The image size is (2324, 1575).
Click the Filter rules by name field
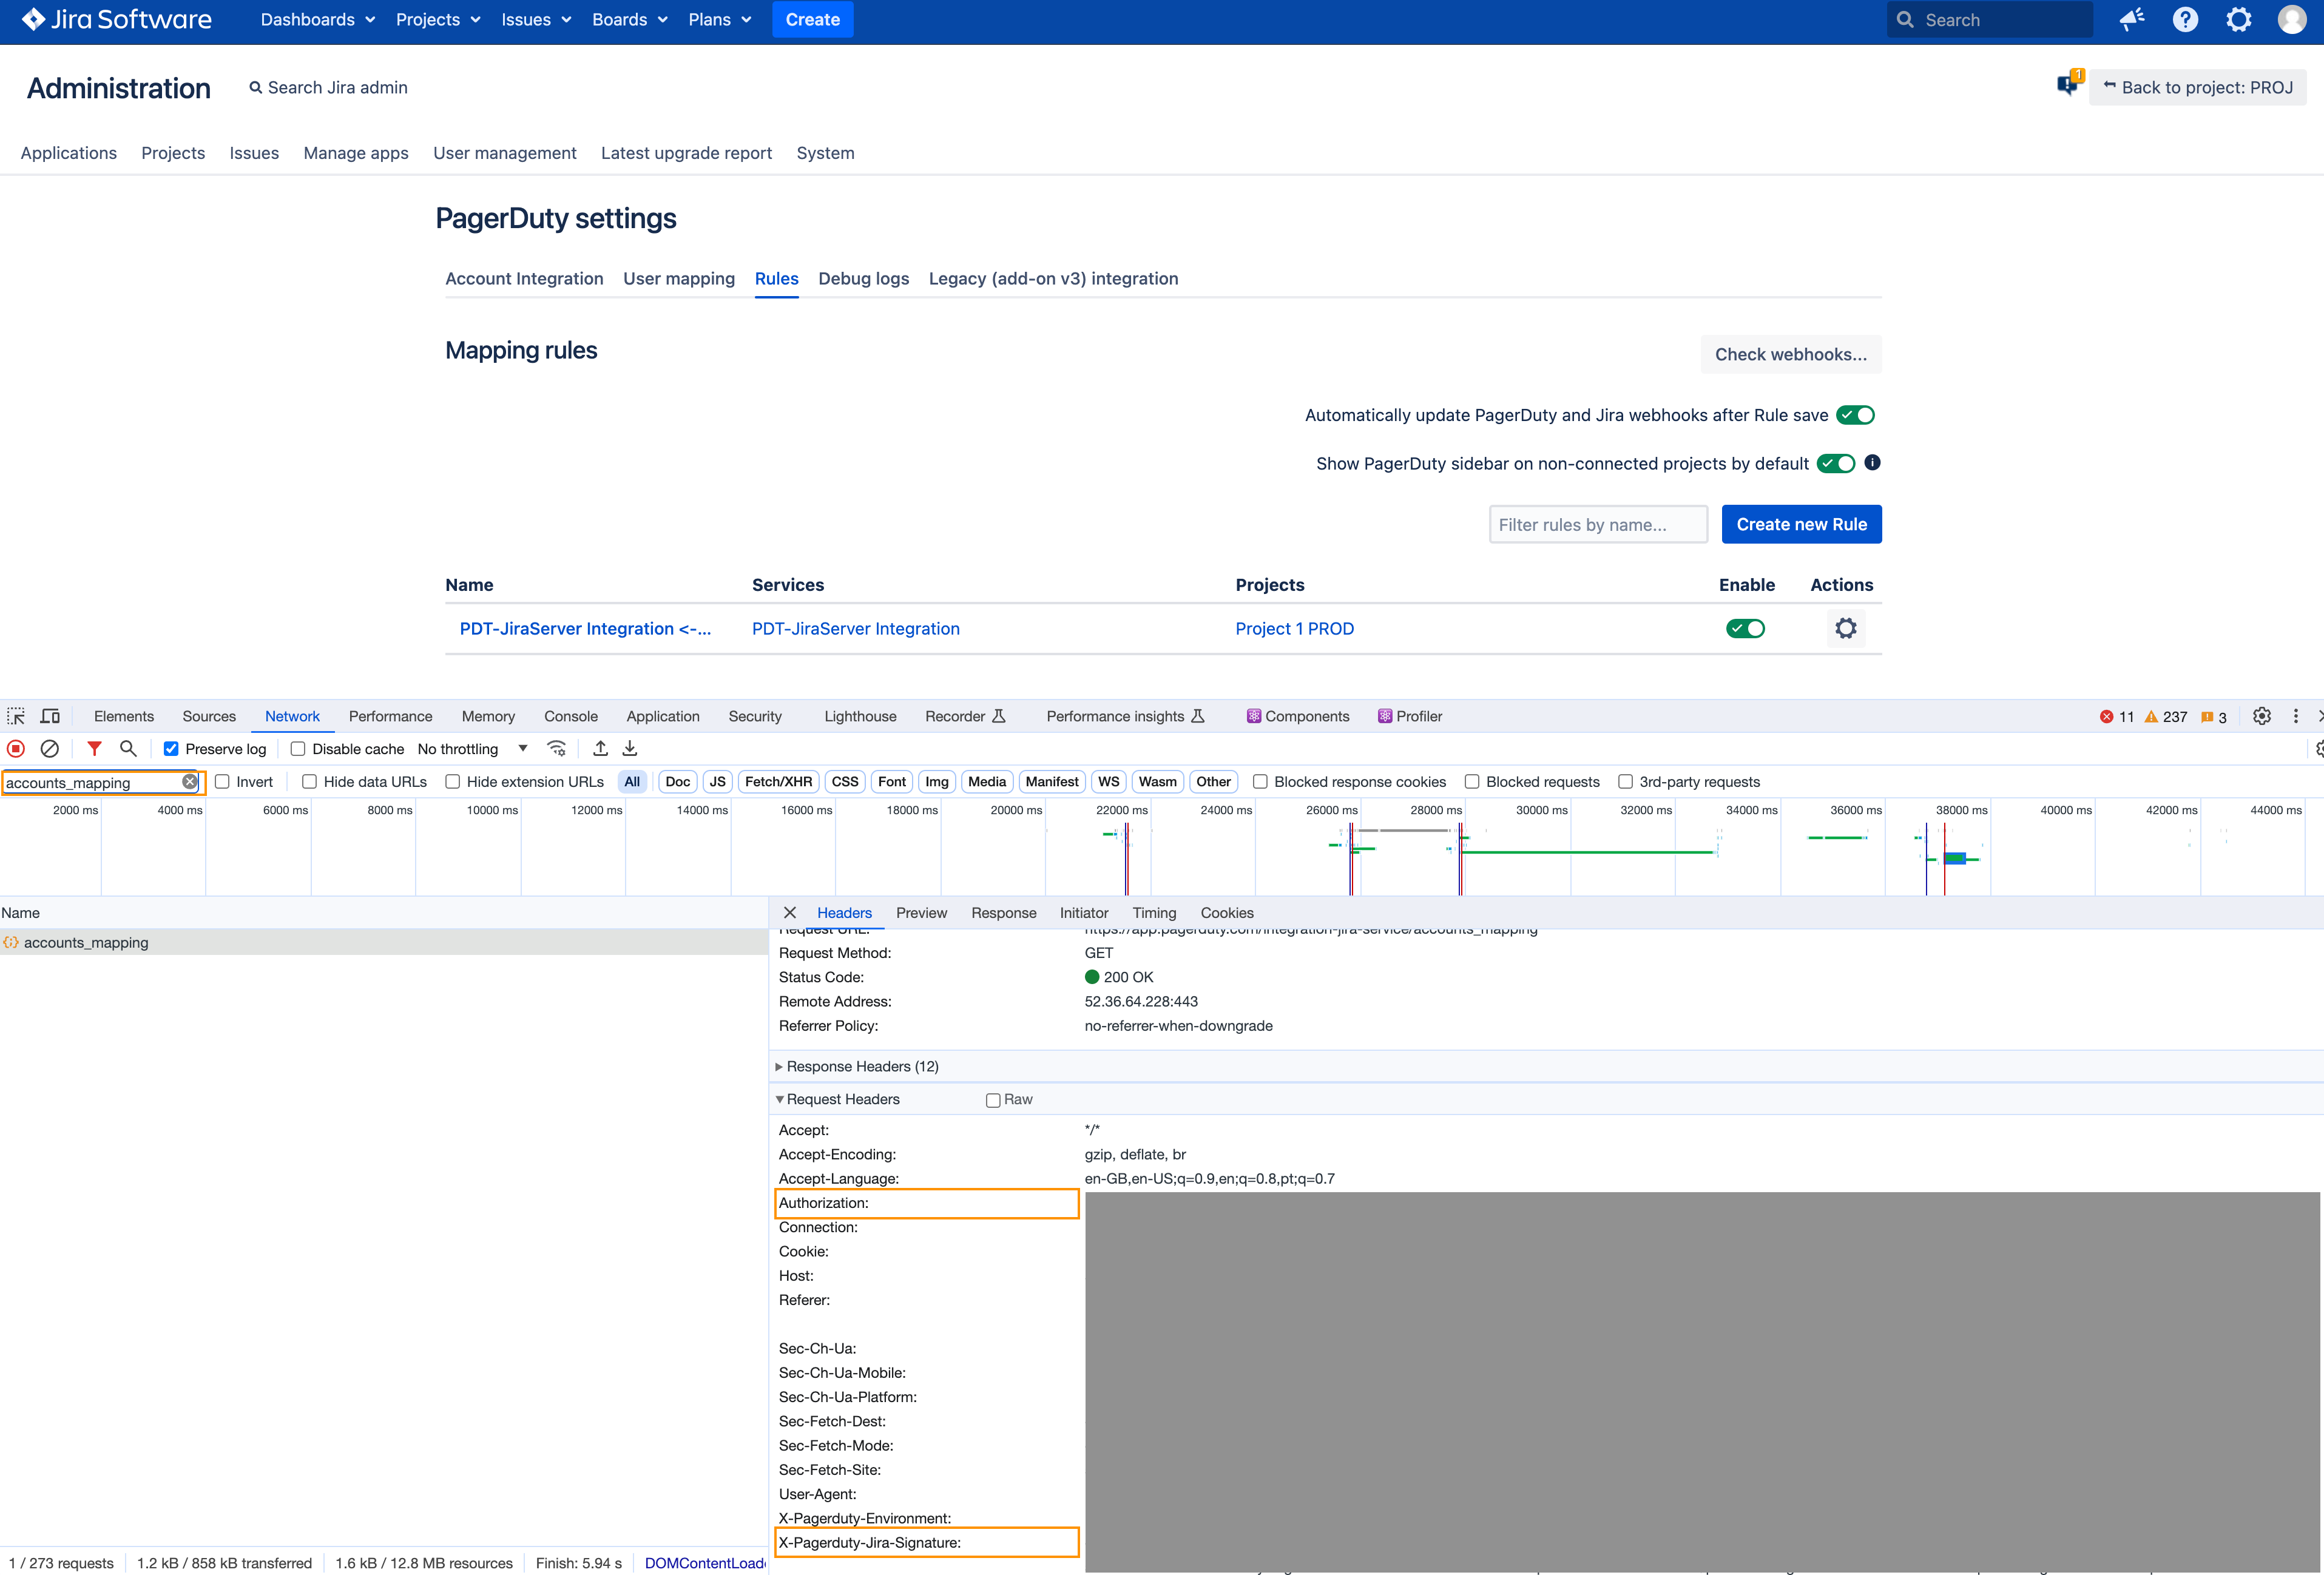tap(1597, 525)
